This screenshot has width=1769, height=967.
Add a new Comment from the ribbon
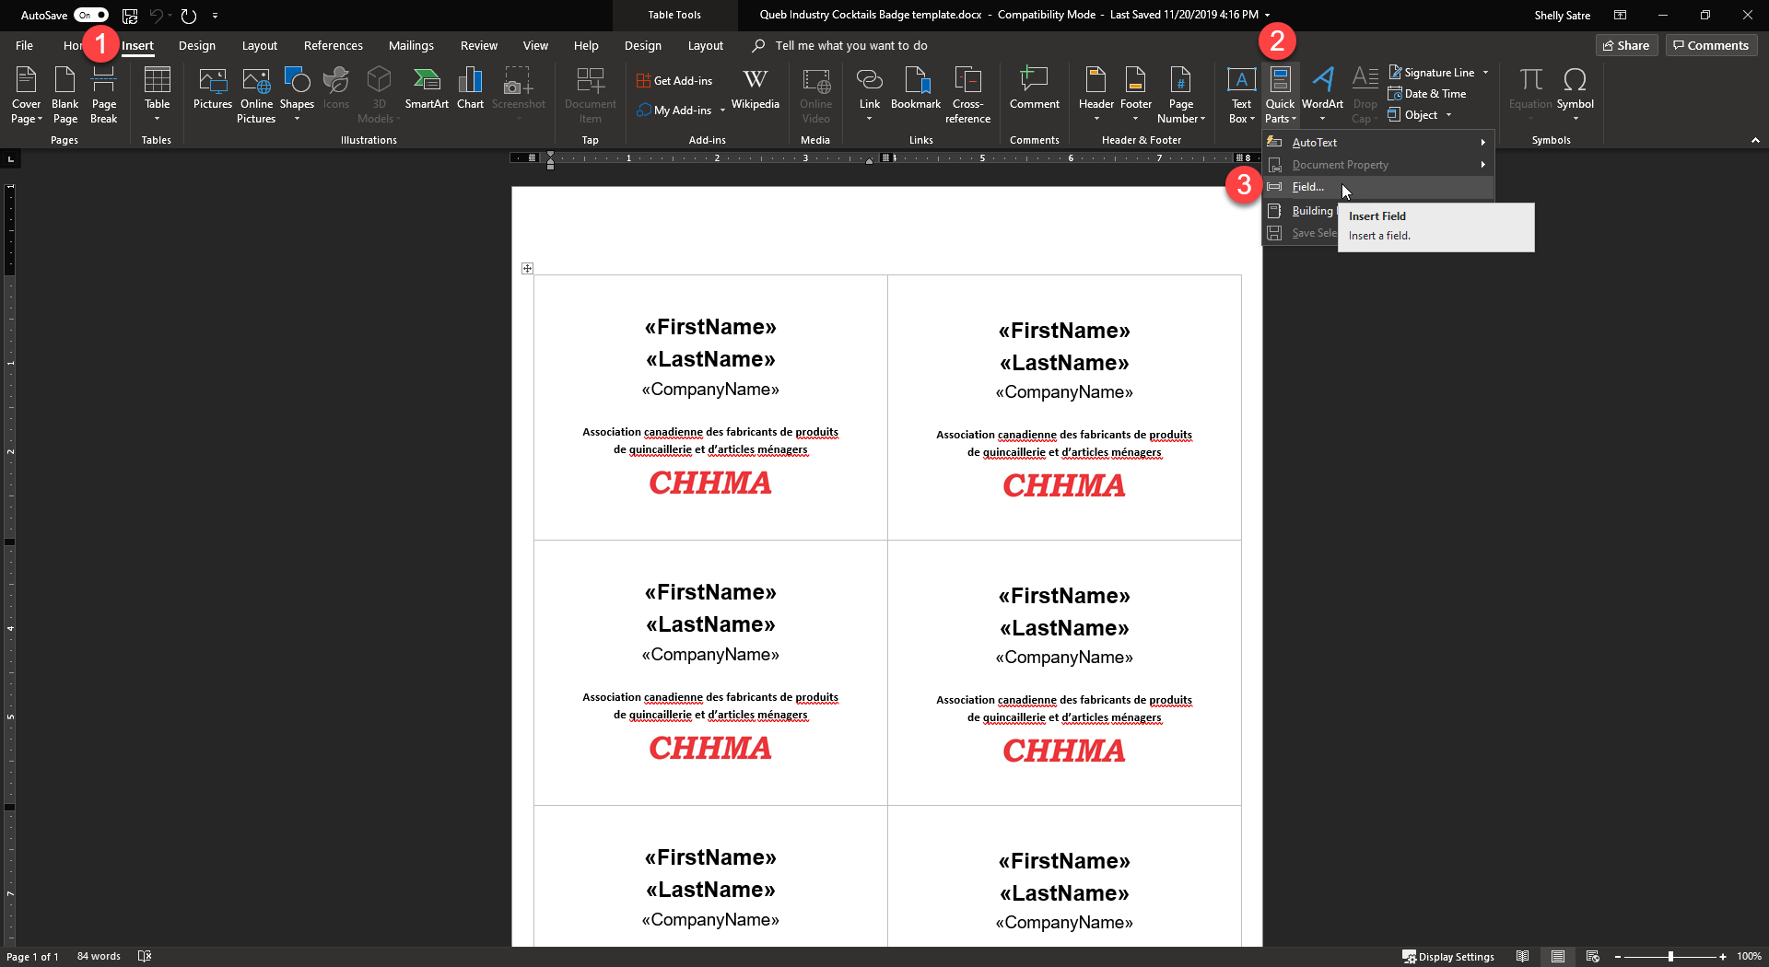pyautogui.click(x=1034, y=89)
